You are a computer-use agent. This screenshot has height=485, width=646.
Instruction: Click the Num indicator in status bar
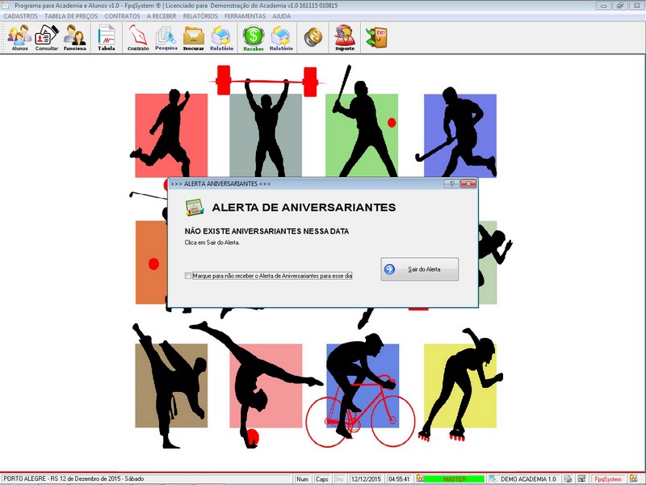click(x=302, y=479)
